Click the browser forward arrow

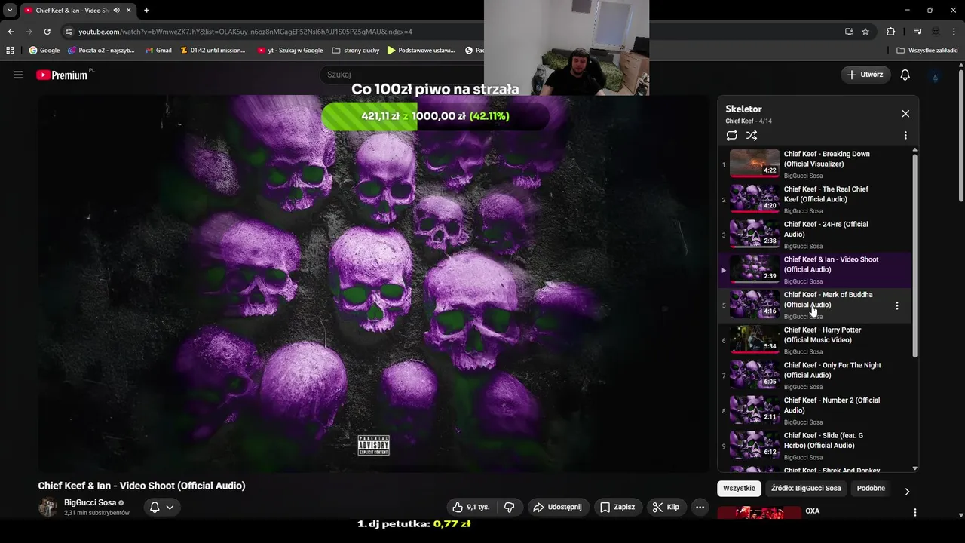click(x=29, y=32)
